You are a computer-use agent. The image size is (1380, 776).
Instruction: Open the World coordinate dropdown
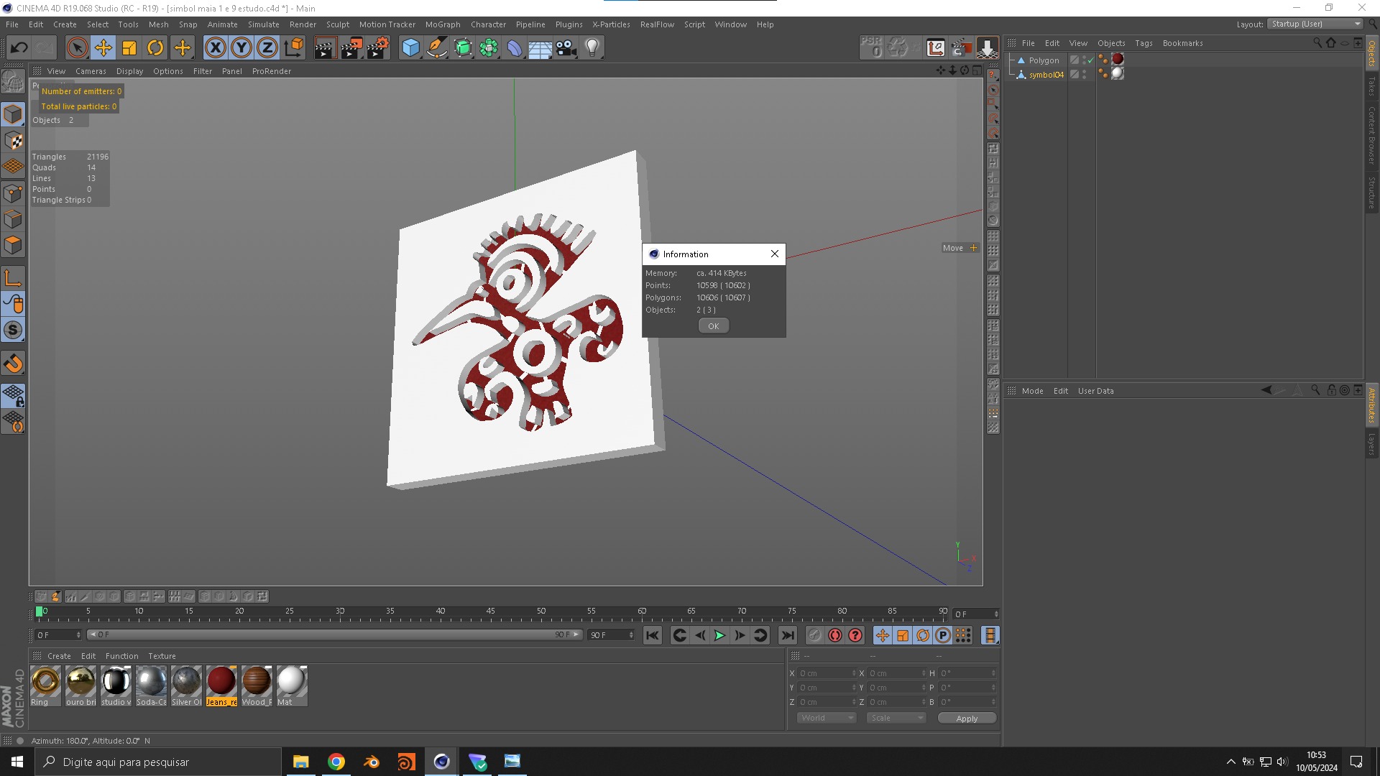click(827, 718)
